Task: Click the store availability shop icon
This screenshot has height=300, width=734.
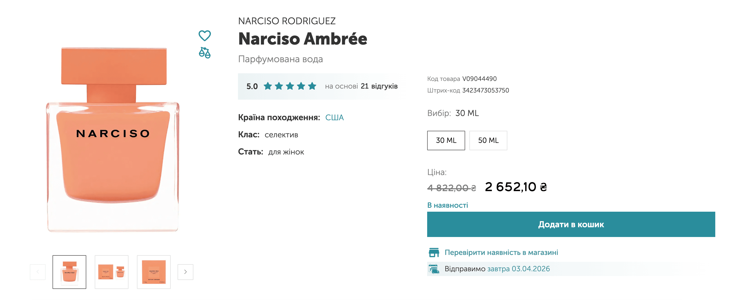Action: (x=434, y=252)
